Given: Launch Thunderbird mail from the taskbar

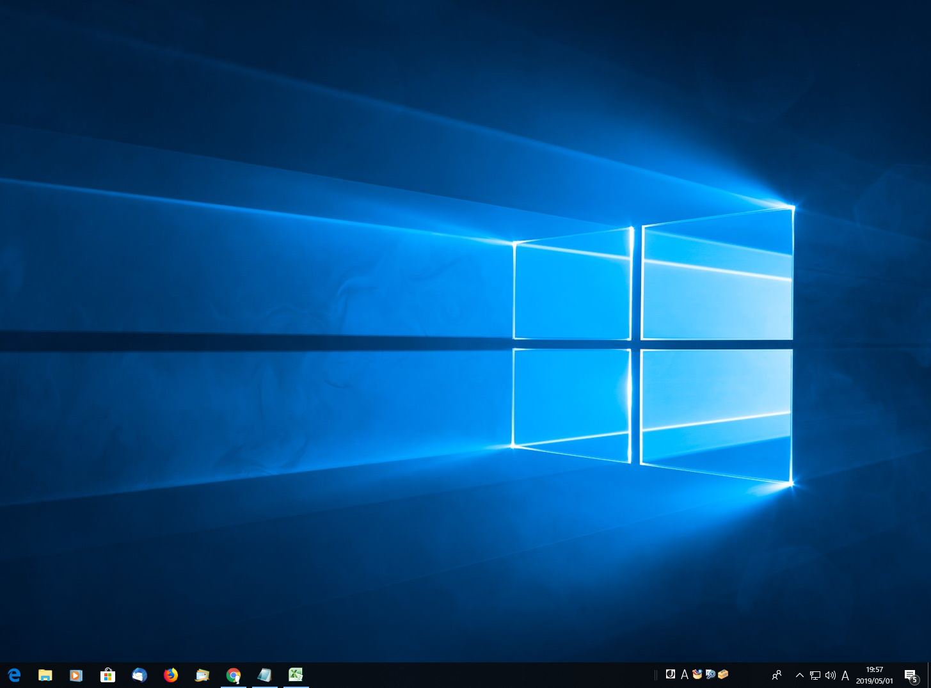Looking at the screenshot, I should pos(139,675).
